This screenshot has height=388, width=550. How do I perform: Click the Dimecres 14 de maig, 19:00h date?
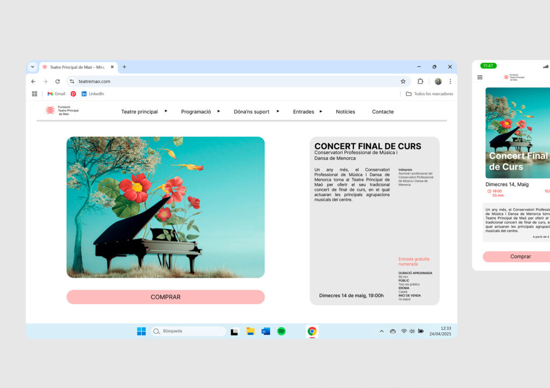tap(351, 296)
